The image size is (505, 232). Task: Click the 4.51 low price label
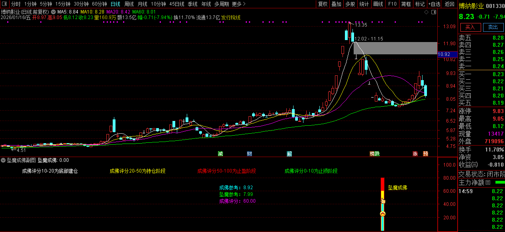point(21,150)
